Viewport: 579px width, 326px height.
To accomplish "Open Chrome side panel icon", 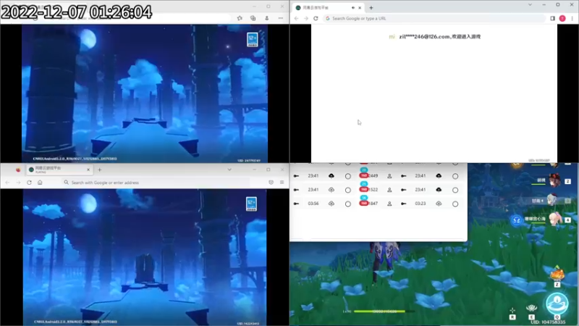I will (x=552, y=19).
